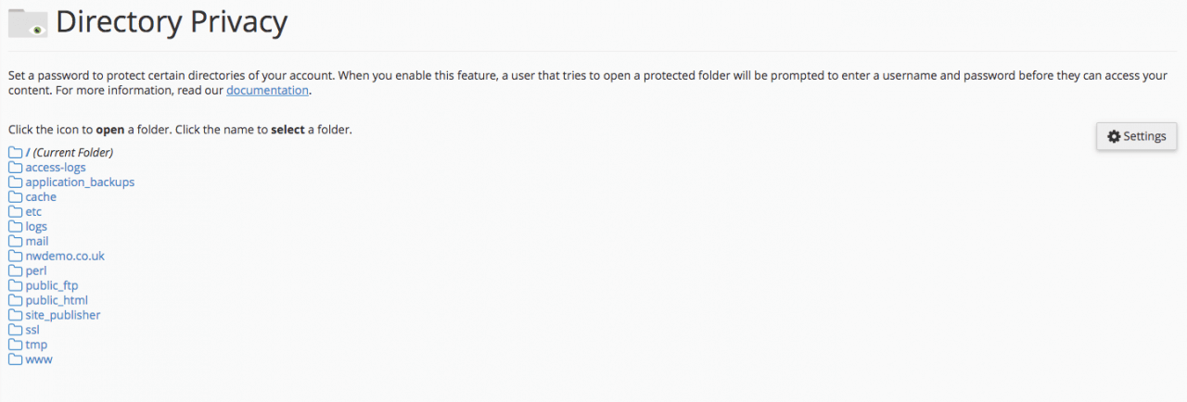The height and width of the screenshot is (402, 1187).
Task: Open the Settings button
Action: pos(1137,136)
